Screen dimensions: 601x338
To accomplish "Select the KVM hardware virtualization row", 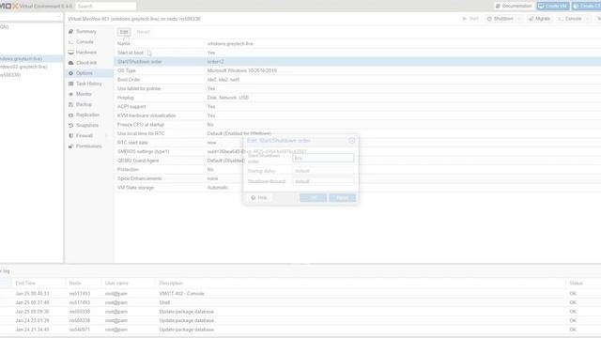I will coord(357,115).
